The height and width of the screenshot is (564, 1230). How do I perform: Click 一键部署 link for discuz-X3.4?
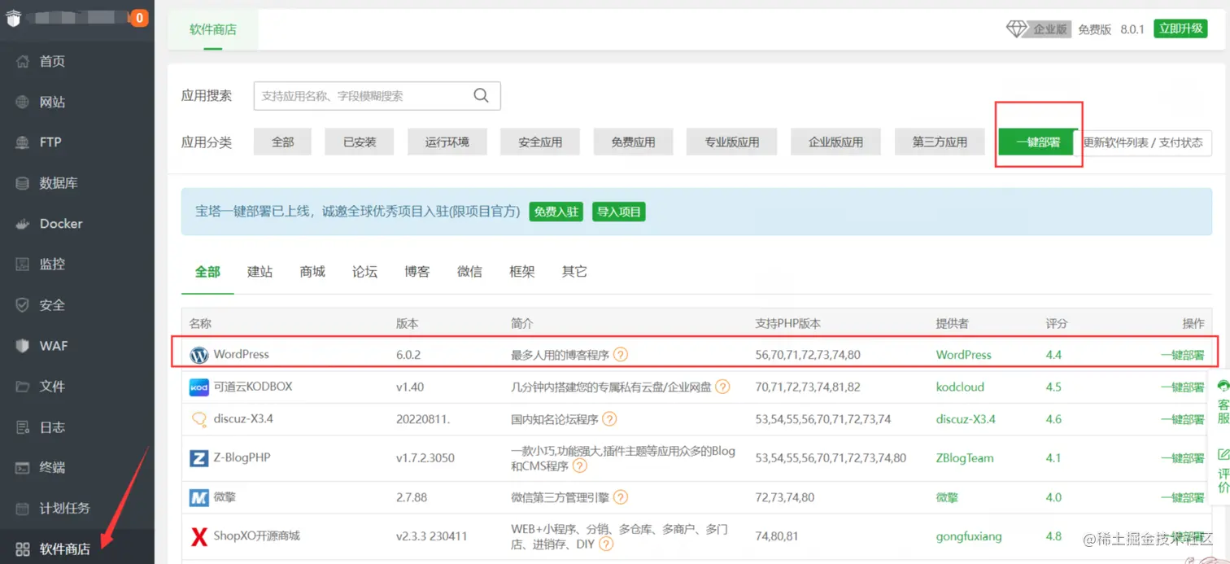1182,420
